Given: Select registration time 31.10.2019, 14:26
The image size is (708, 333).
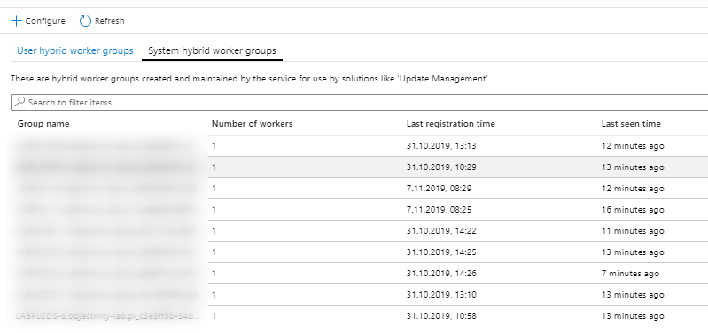Looking at the screenshot, I should 441,273.
